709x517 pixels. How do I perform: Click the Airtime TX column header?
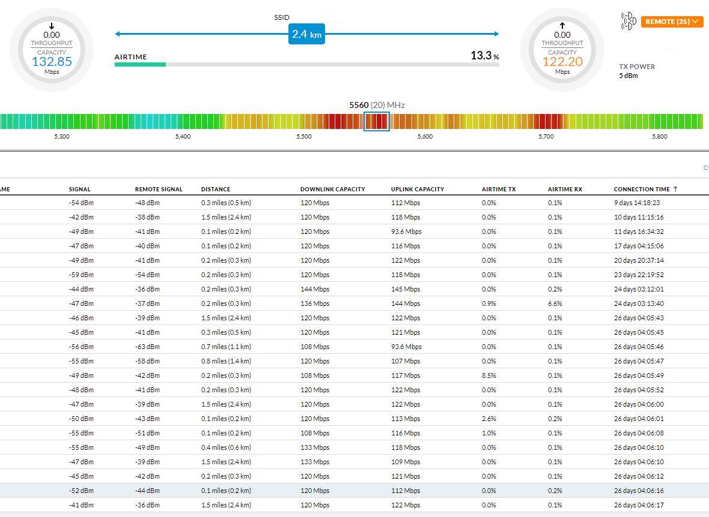click(498, 189)
